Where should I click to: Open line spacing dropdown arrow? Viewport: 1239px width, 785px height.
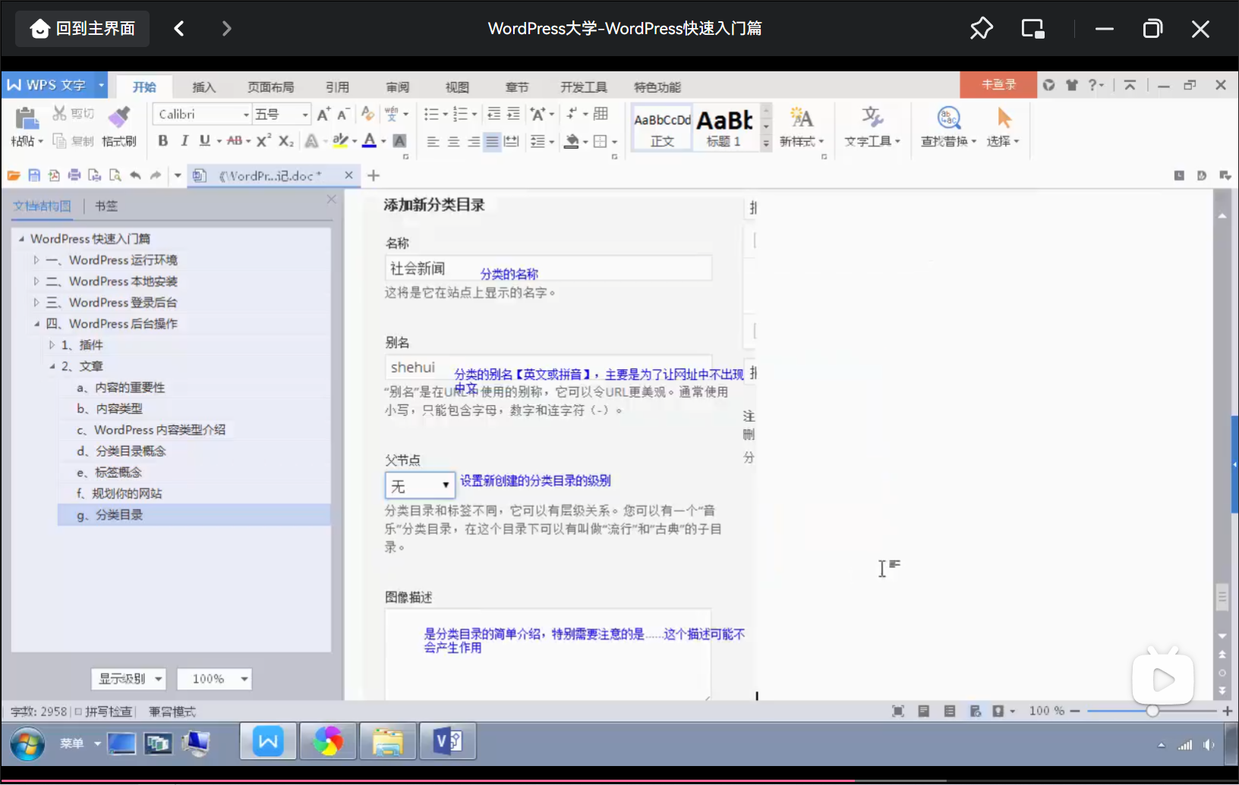coord(552,142)
